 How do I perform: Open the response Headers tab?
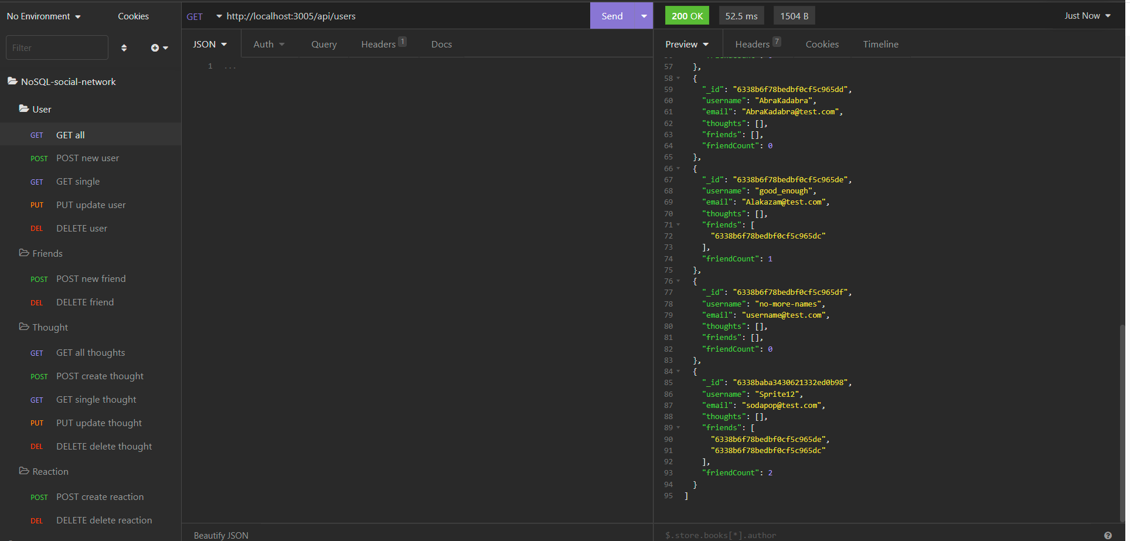pyautogui.click(x=758, y=44)
